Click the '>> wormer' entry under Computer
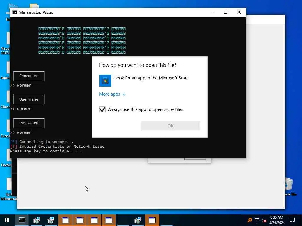 21,85
